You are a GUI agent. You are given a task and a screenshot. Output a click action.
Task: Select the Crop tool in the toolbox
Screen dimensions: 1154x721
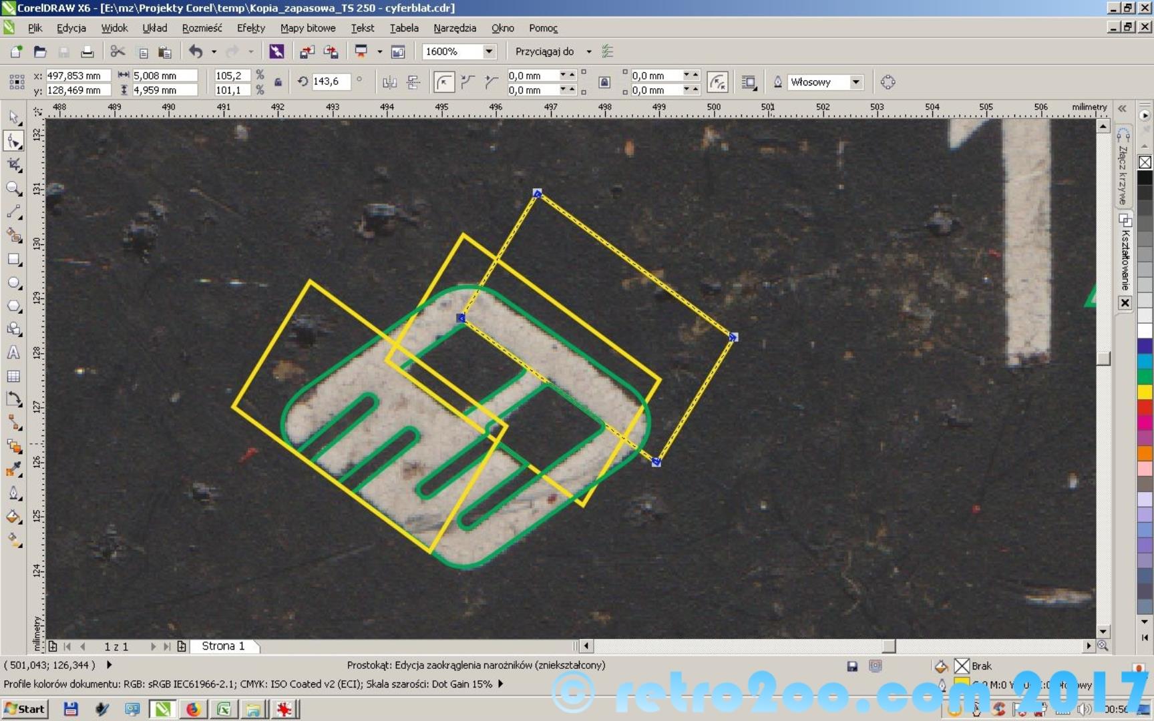coord(14,165)
